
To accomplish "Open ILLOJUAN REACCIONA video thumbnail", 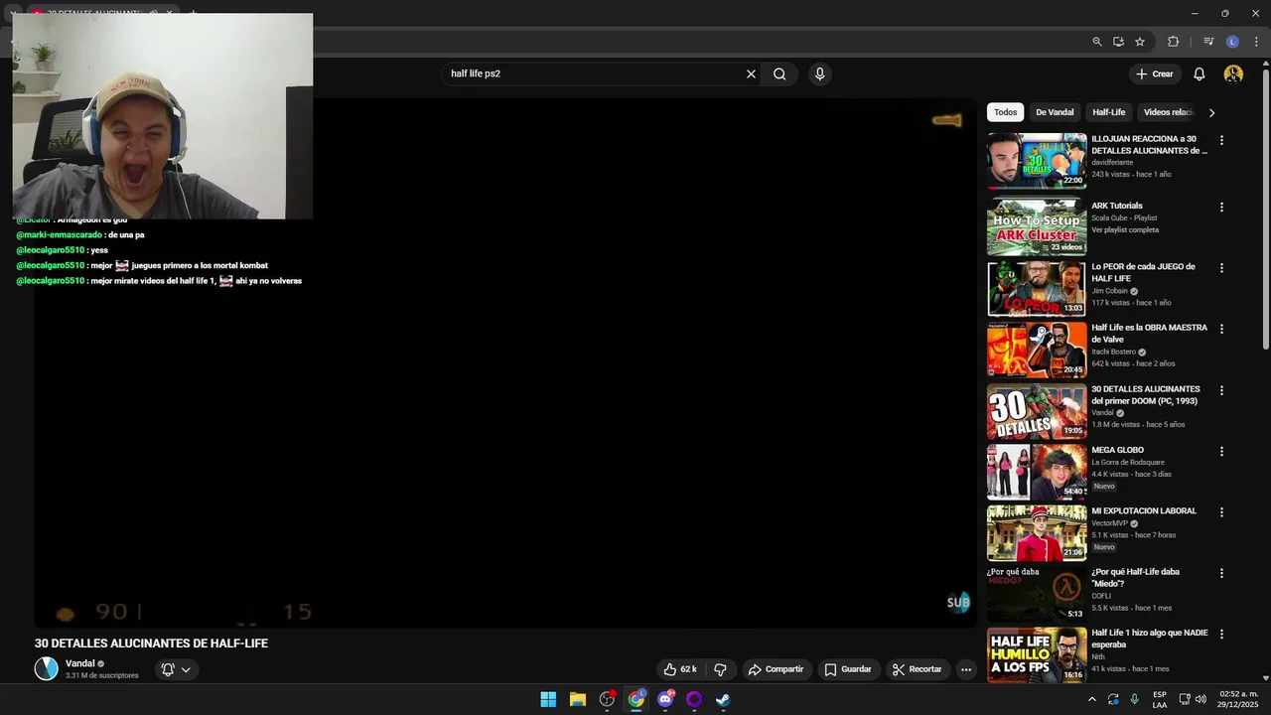I will 1037,161.
